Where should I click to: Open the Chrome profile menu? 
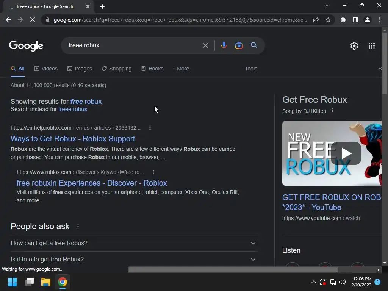368,20
